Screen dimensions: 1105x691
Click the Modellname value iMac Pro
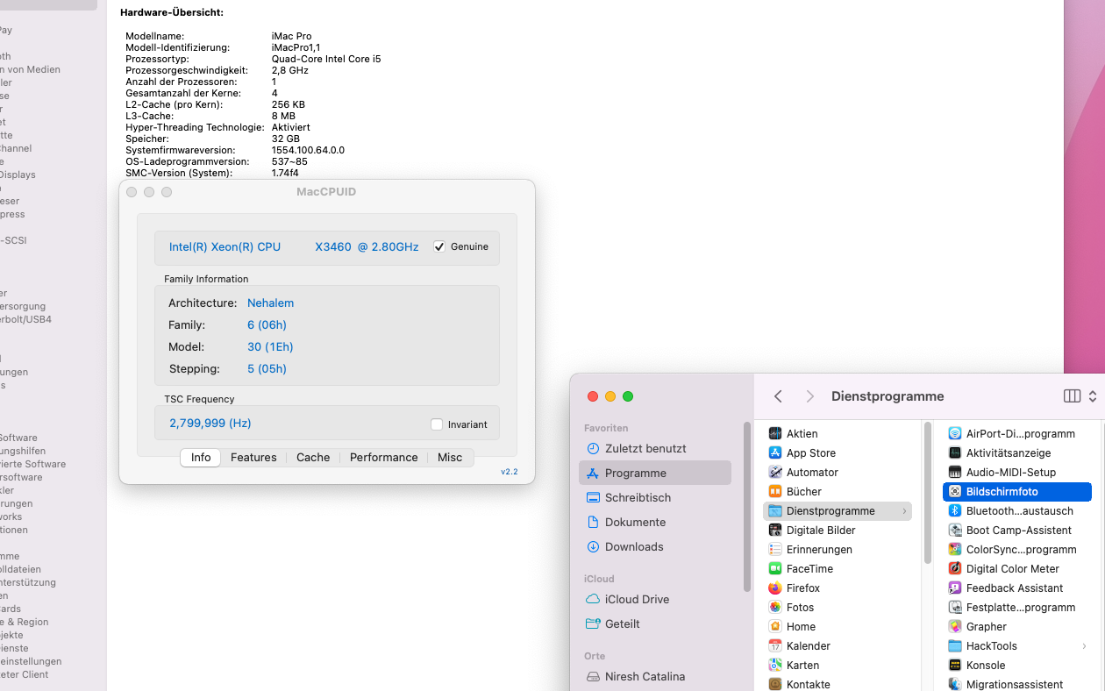(291, 37)
